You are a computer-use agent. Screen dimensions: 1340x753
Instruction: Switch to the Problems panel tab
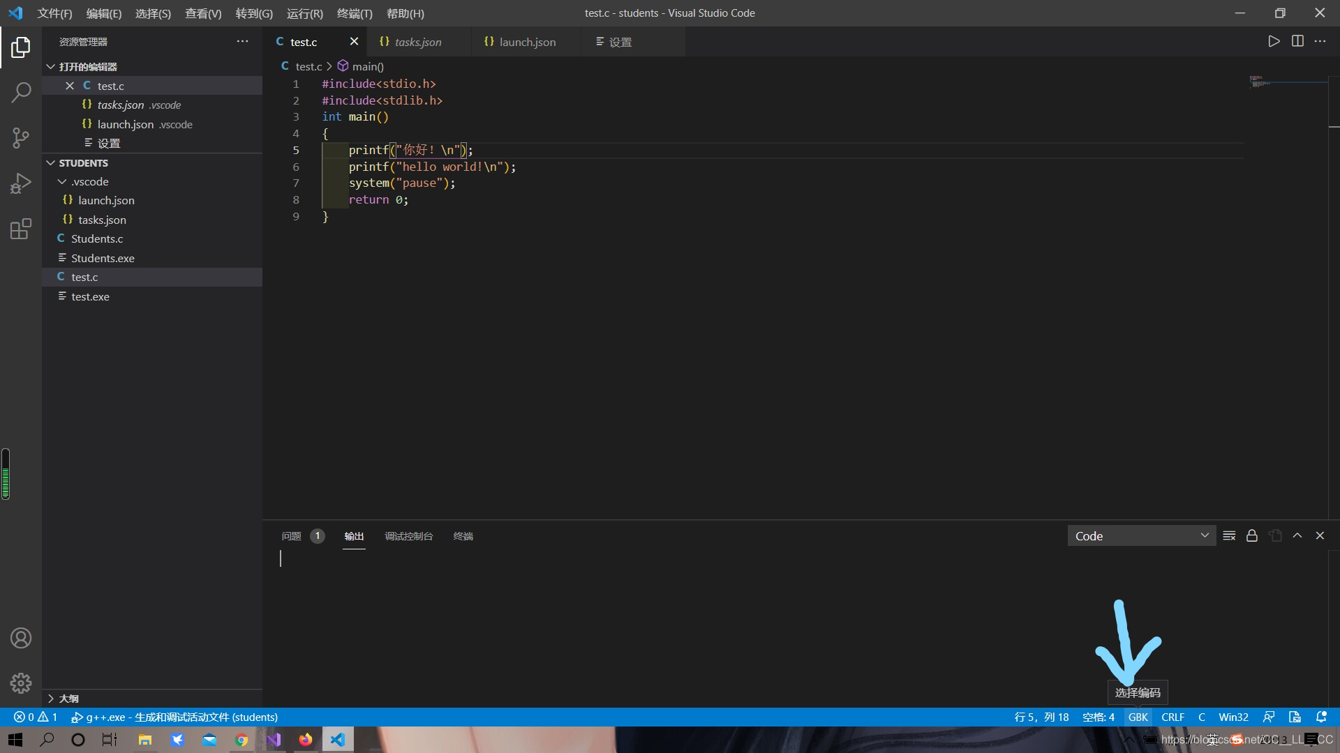[x=302, y=535]
